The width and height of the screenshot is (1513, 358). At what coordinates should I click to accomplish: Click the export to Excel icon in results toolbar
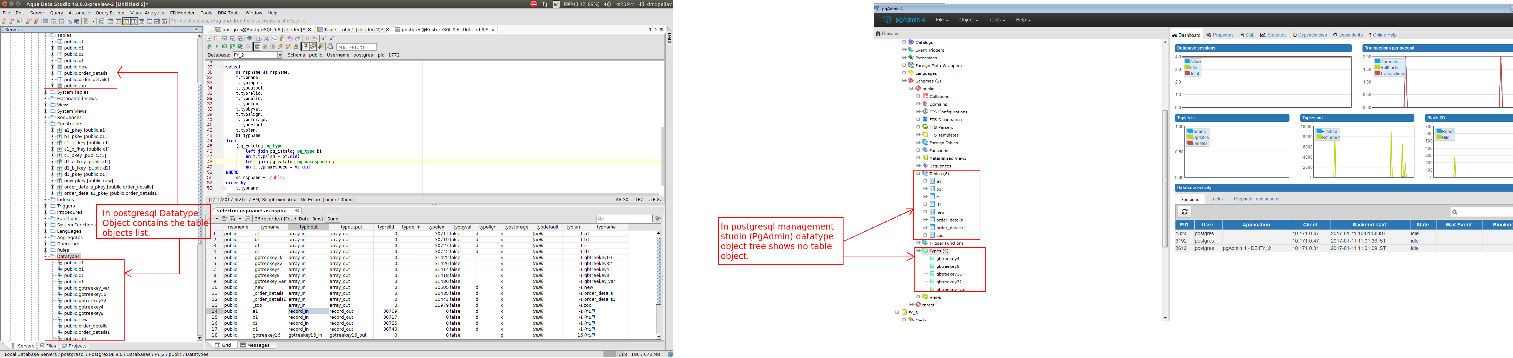pyautogui.click(x=233, y=219)
